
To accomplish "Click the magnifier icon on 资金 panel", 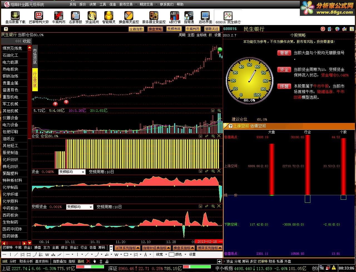I will click(213, 171).
